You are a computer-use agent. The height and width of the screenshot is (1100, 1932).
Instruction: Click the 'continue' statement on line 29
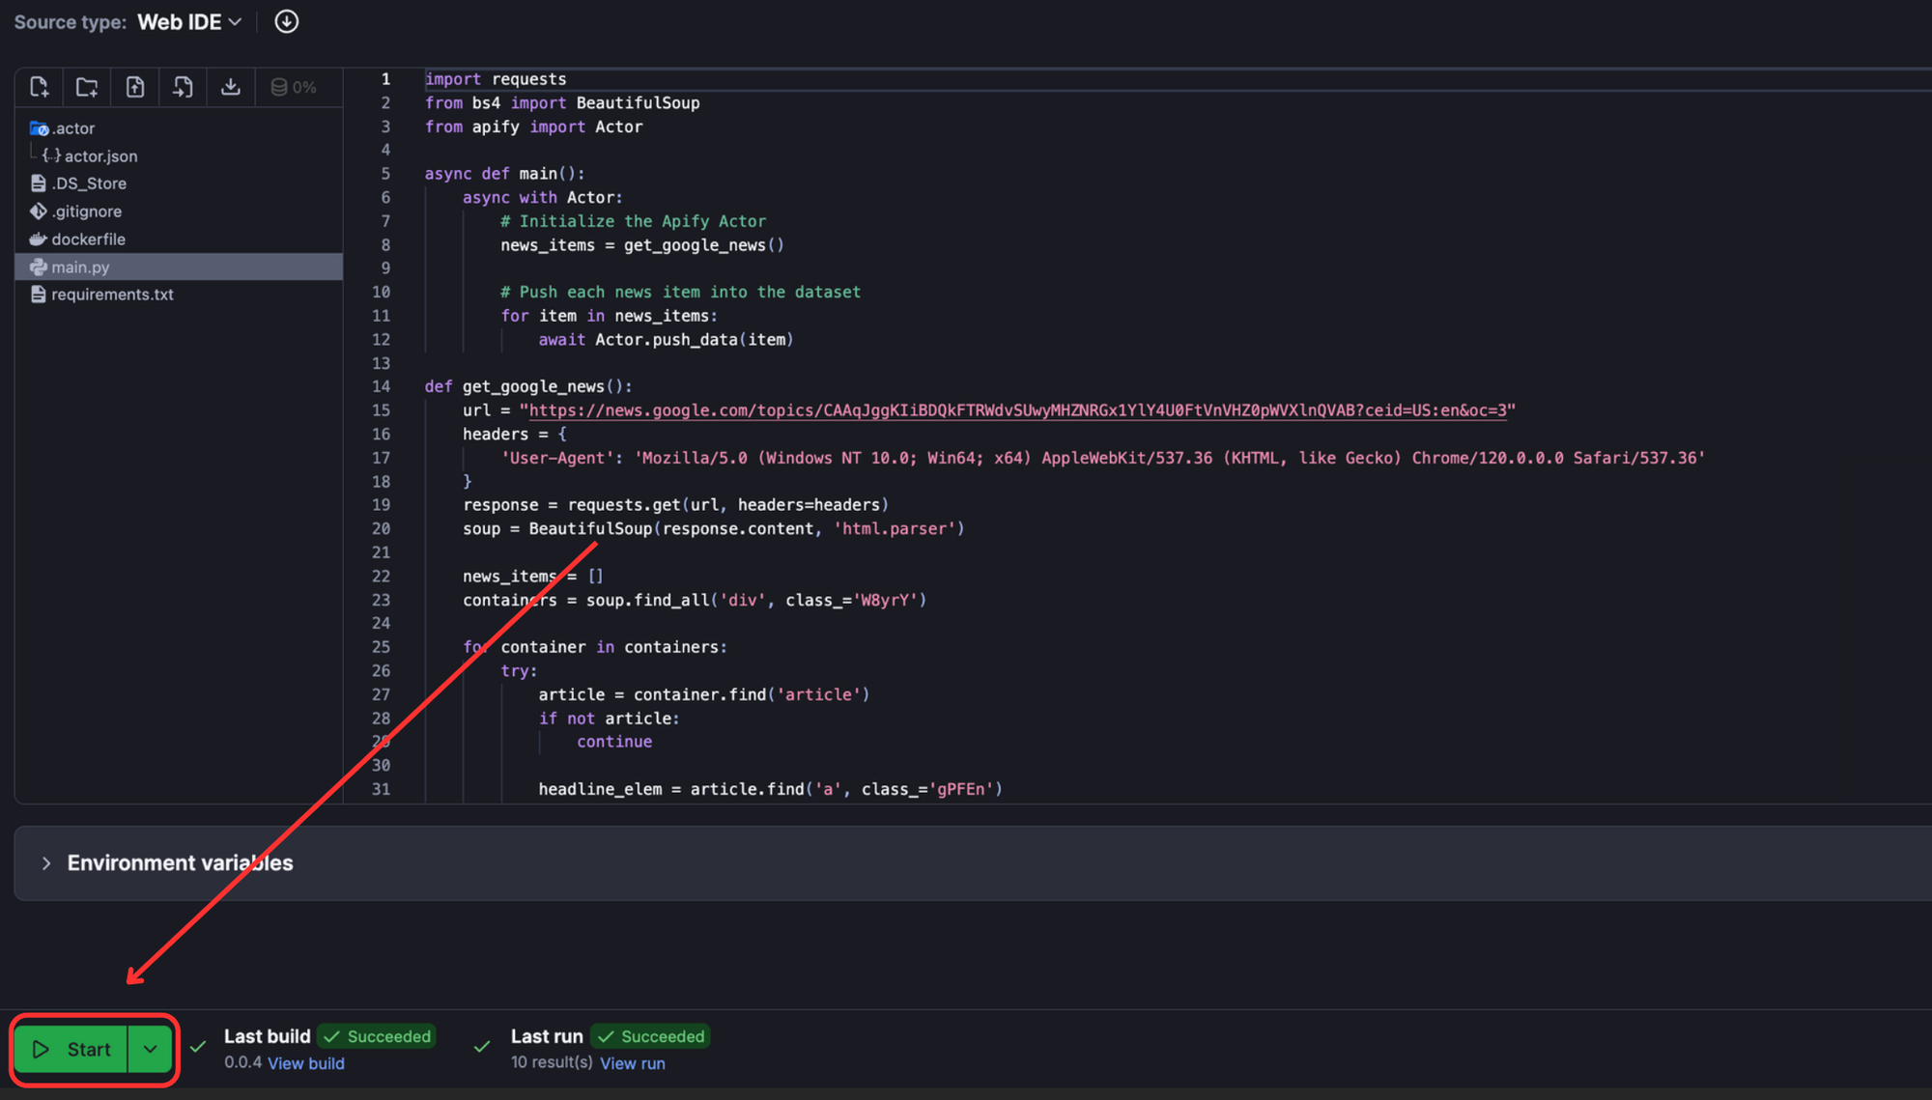(x=614, y=742)
